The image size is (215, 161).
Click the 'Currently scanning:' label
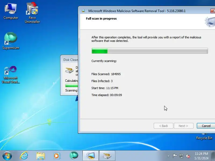[x=104, y=61]
